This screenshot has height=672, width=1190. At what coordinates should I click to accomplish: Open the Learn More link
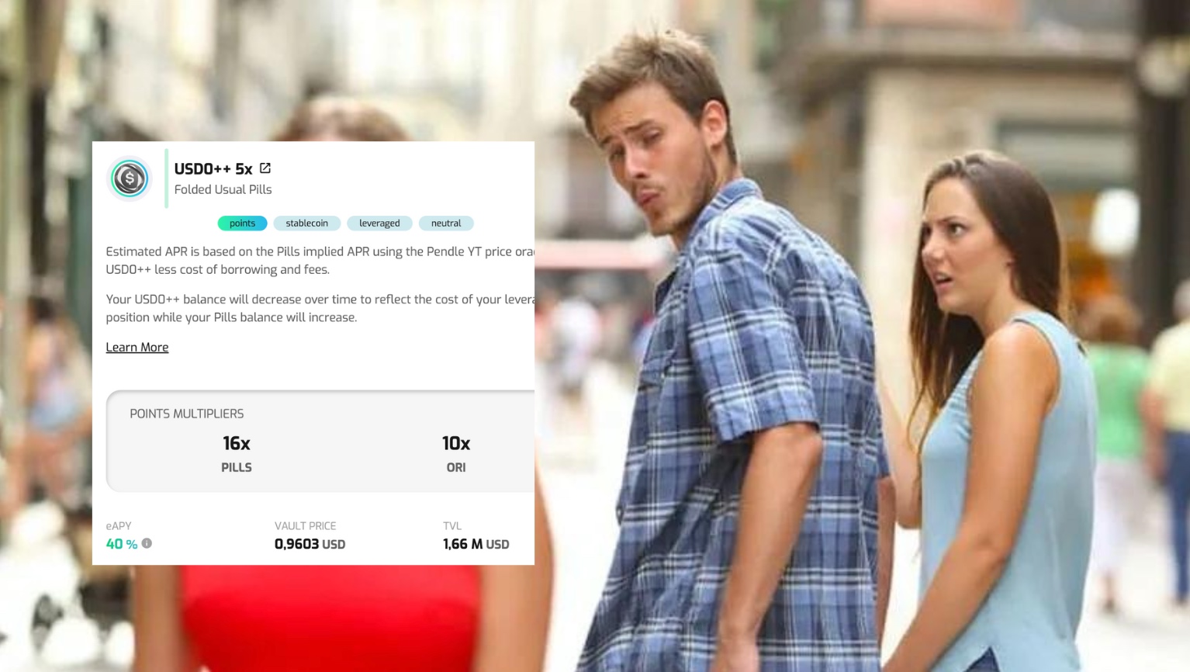(137, 347)
